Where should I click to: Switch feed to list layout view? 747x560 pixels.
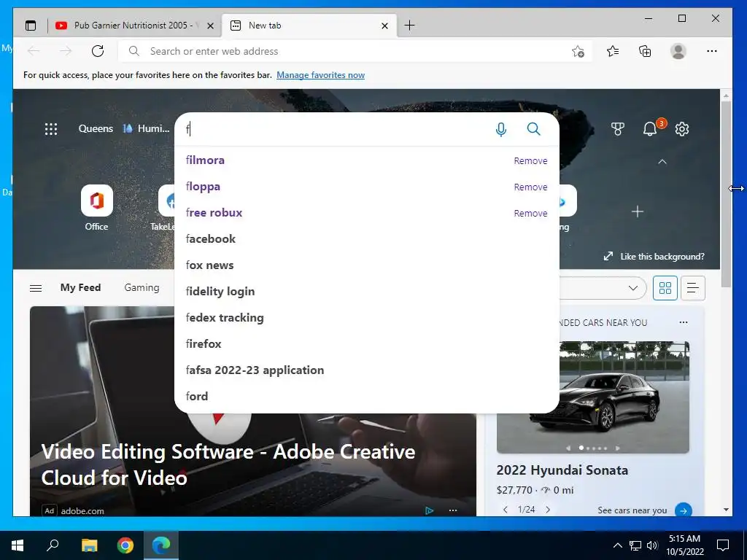click(x=693, y=288)
